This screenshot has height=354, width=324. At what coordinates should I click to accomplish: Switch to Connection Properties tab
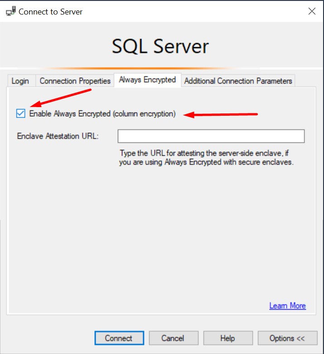[x=75, y=81]
